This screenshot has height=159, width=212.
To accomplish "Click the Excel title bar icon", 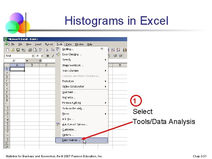I will click(6, 39).
